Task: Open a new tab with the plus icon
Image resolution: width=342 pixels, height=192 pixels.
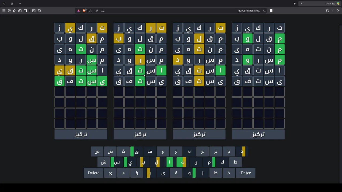Action: [x=294, y=3]
